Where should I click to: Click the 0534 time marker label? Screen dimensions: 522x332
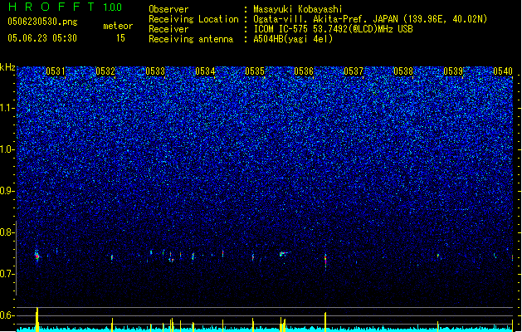pos(205,71)
